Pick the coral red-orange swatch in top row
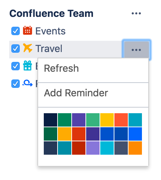This screenshot has height=180, width=161. tap(121, 120)
